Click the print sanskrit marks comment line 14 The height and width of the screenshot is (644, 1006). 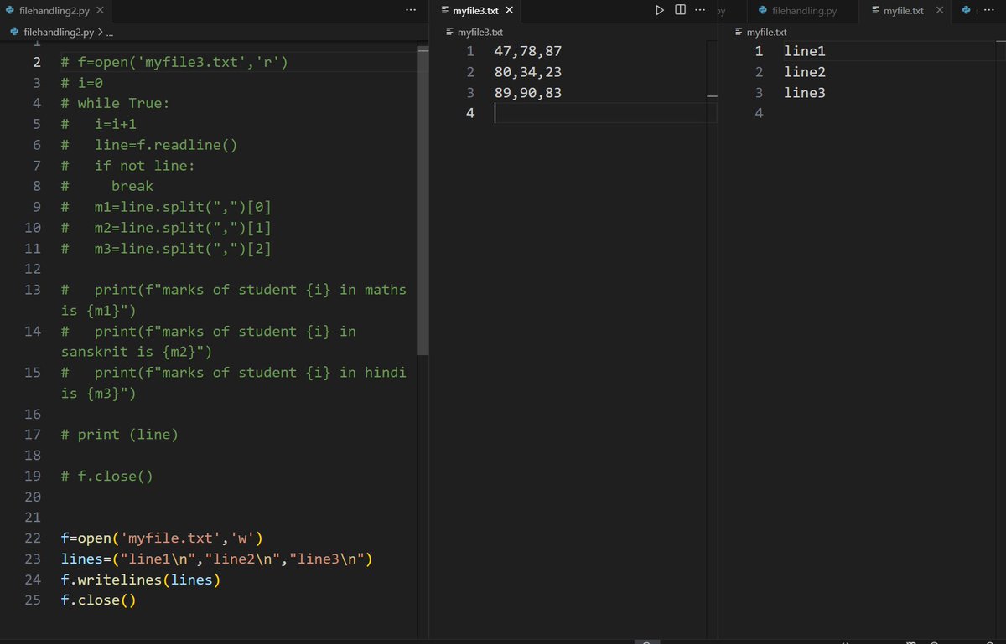coord(209,342)
